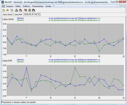The width and height of the screenshot is (127, 105).
Task: Click green point at sample 25 in Xb chart
Action: [x=124, y=38]
